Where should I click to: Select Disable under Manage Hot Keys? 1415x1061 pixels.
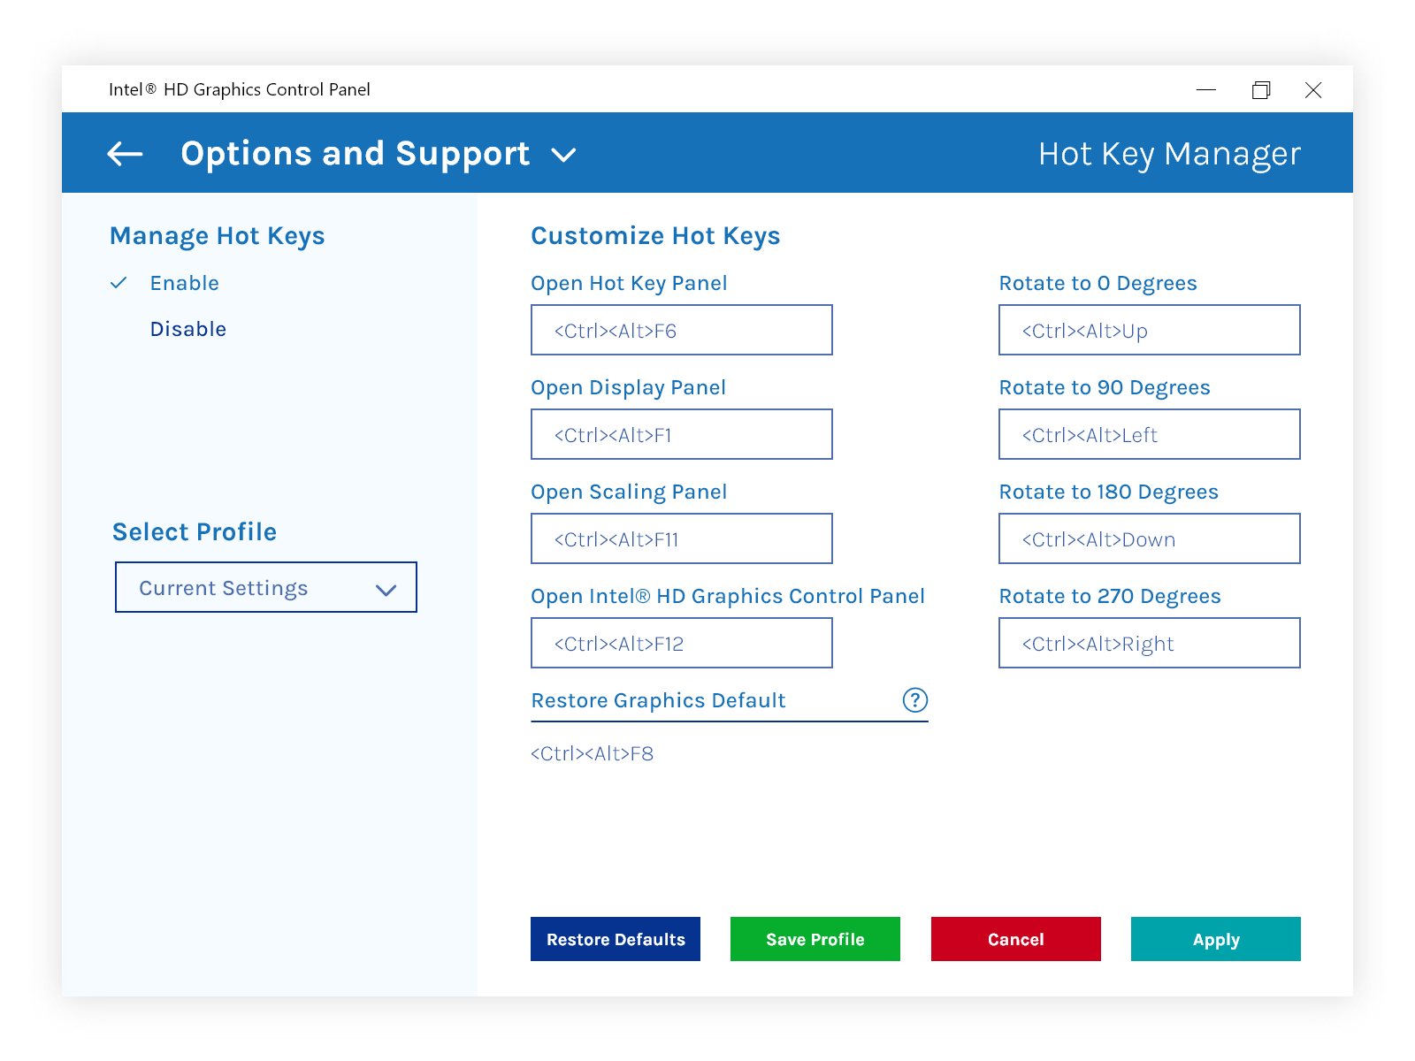tap(188, 329)
